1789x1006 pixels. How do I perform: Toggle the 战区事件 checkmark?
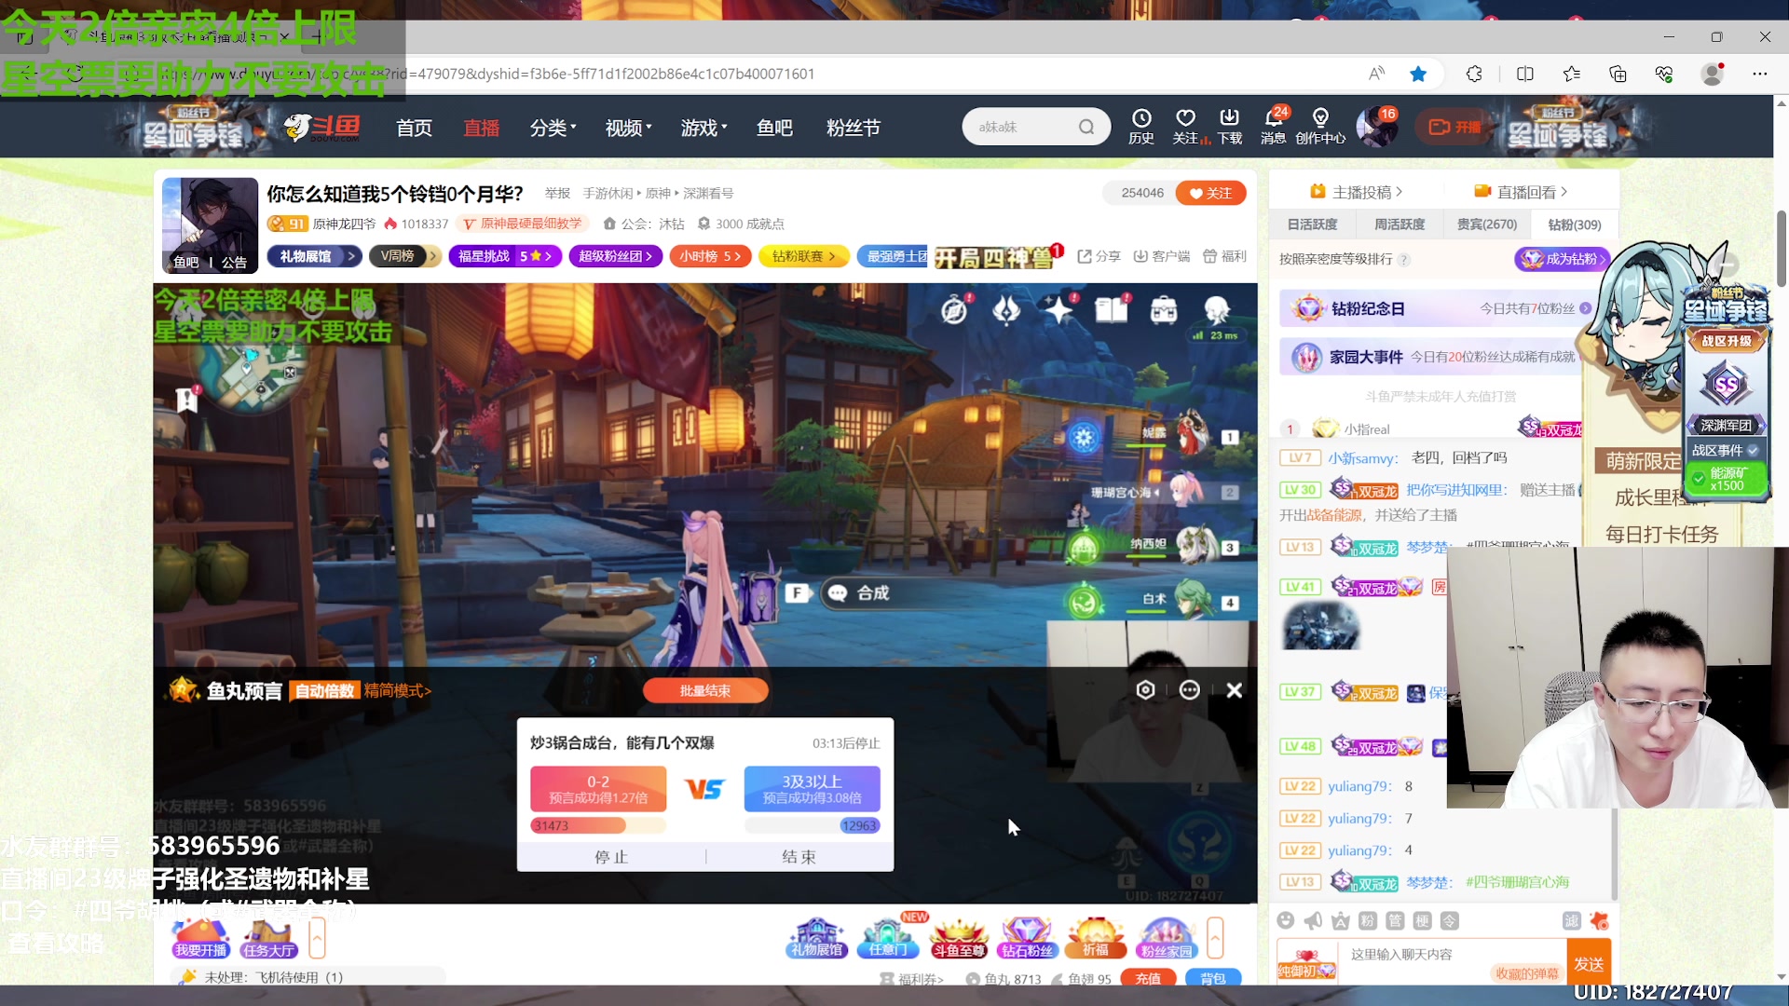(1753, 450)
